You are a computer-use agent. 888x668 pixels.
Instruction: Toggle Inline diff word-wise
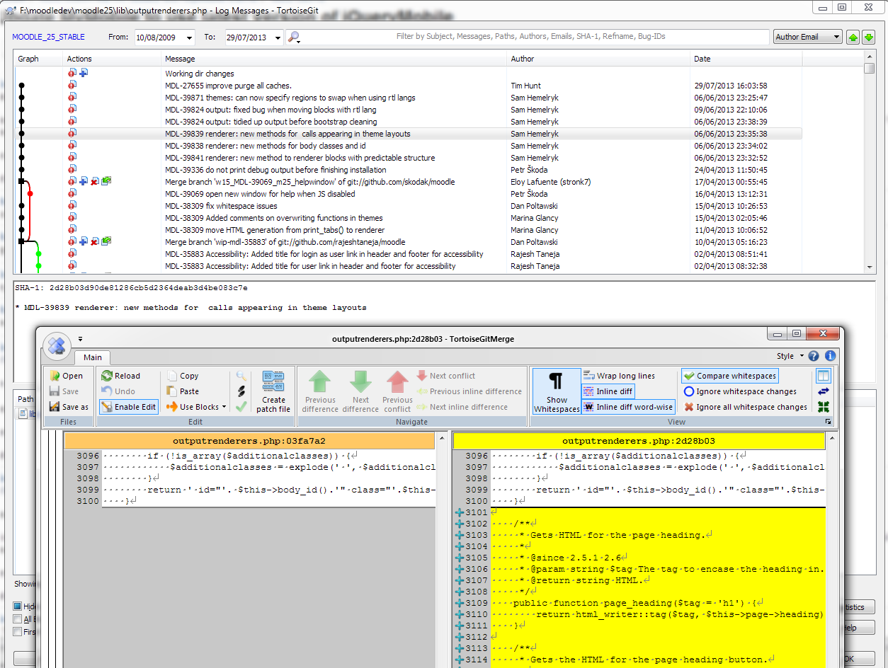pyautogui.click(x=628, y=407)
